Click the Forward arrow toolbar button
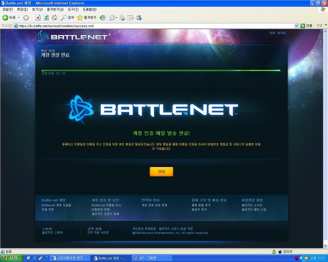 [x=26, y=18]
